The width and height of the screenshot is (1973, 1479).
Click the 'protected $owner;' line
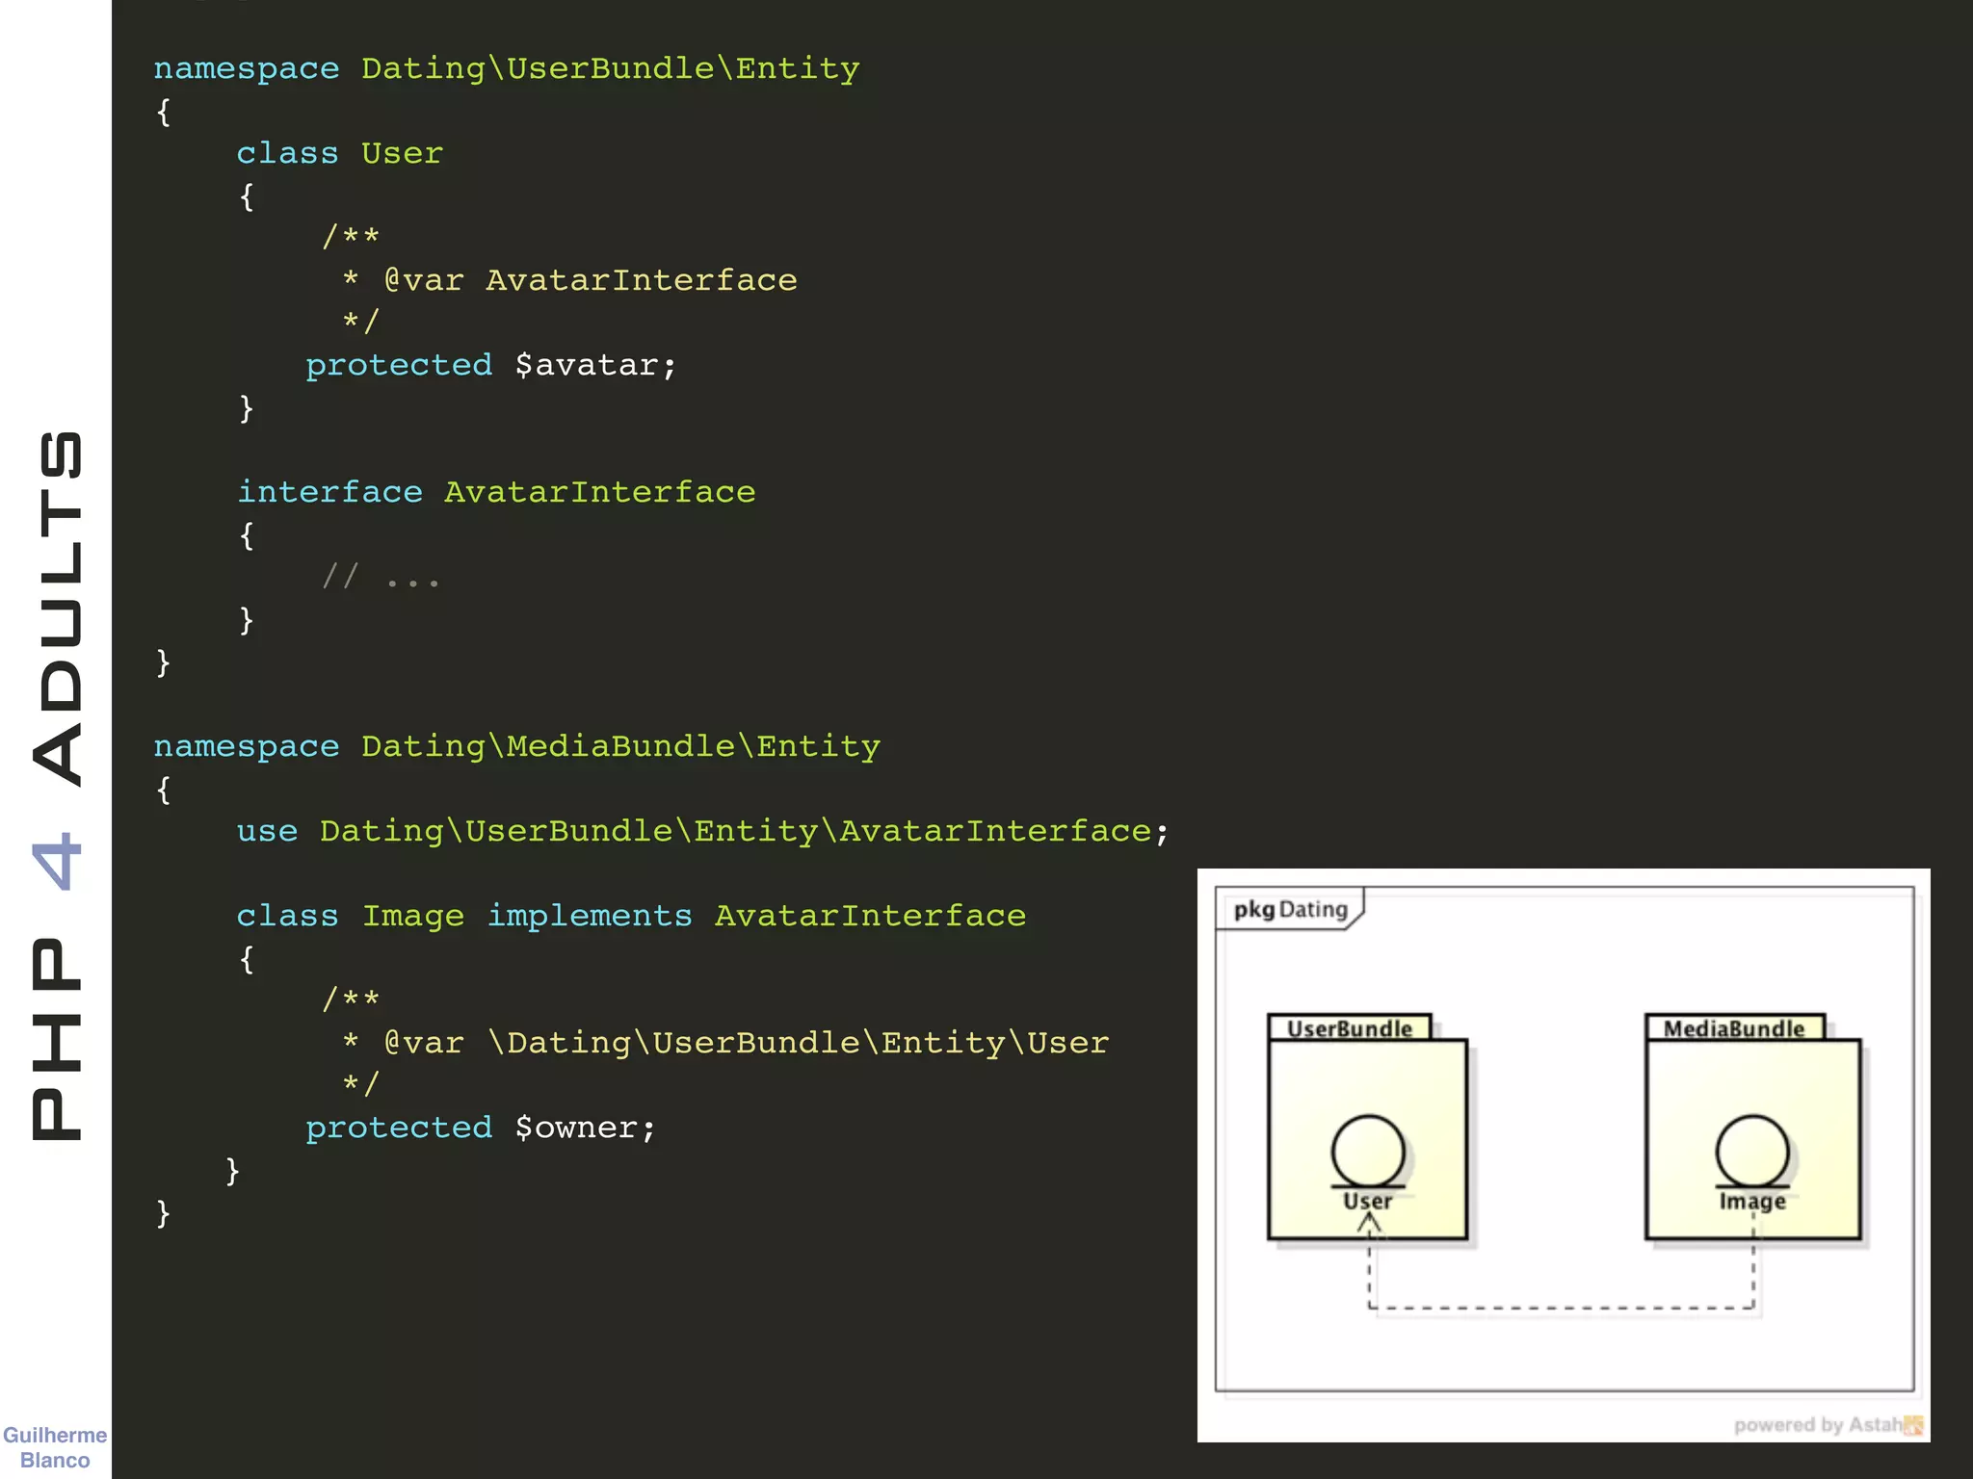[480, 1128]
